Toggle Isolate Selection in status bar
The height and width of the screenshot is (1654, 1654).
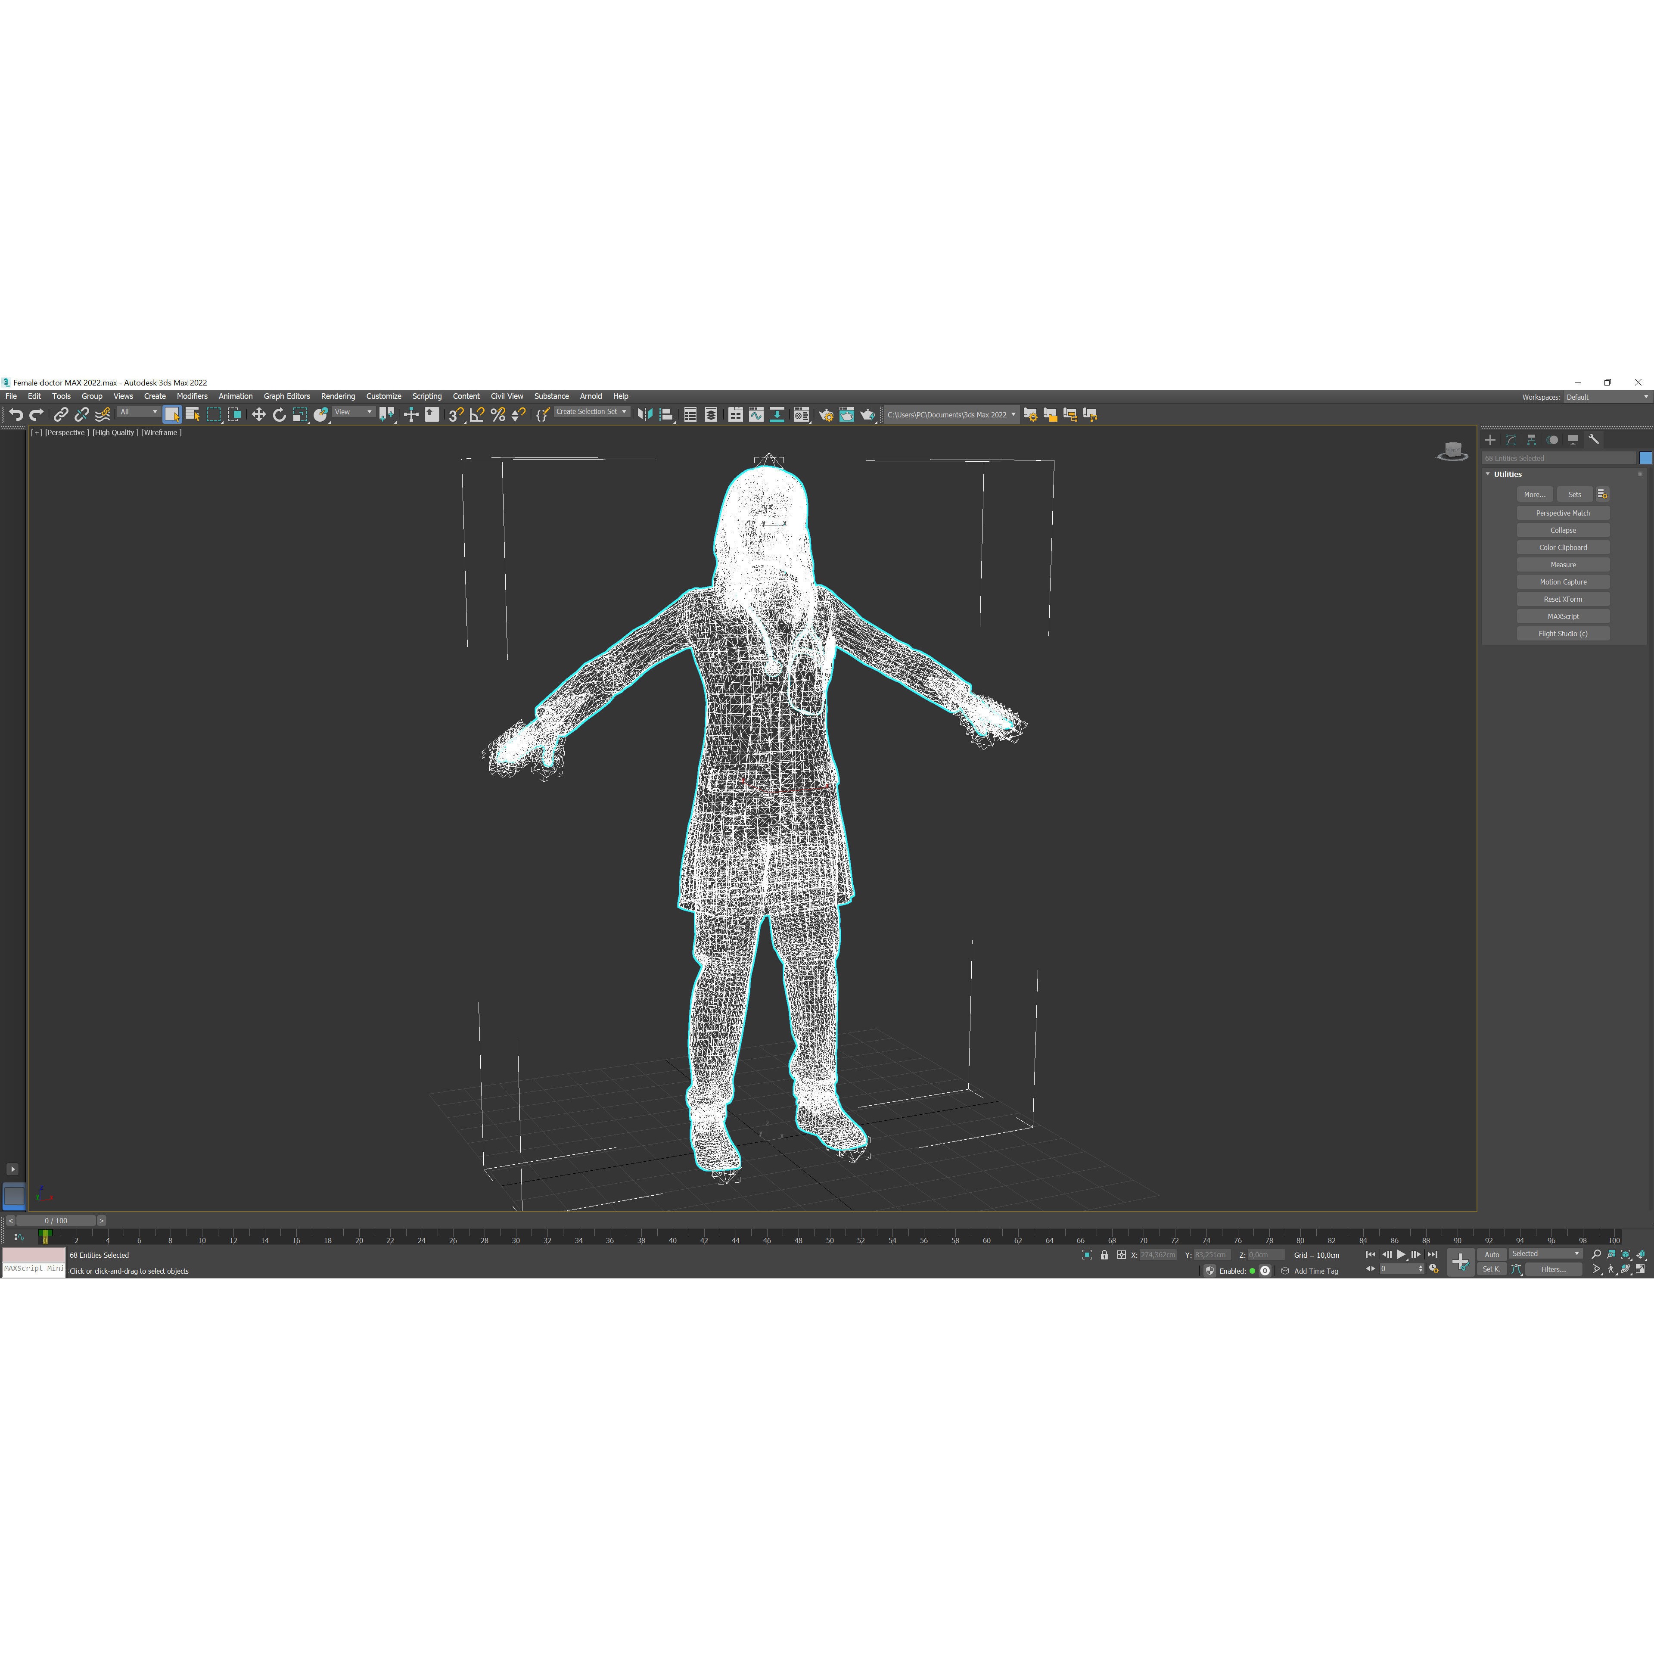(x=1087, y=1255)
